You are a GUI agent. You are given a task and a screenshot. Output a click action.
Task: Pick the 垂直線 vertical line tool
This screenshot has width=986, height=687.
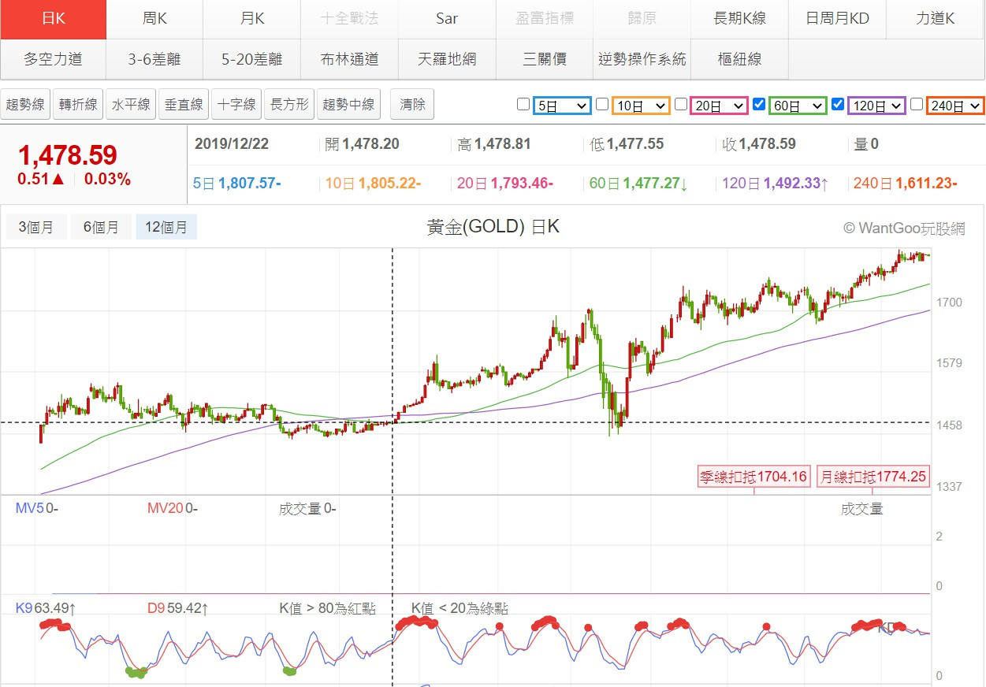tap(184, 104)
